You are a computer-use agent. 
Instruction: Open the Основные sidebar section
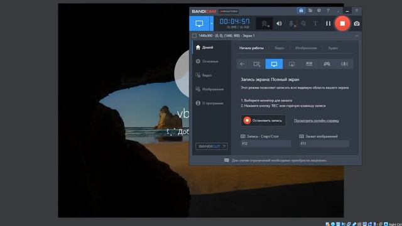coord(212,62)
